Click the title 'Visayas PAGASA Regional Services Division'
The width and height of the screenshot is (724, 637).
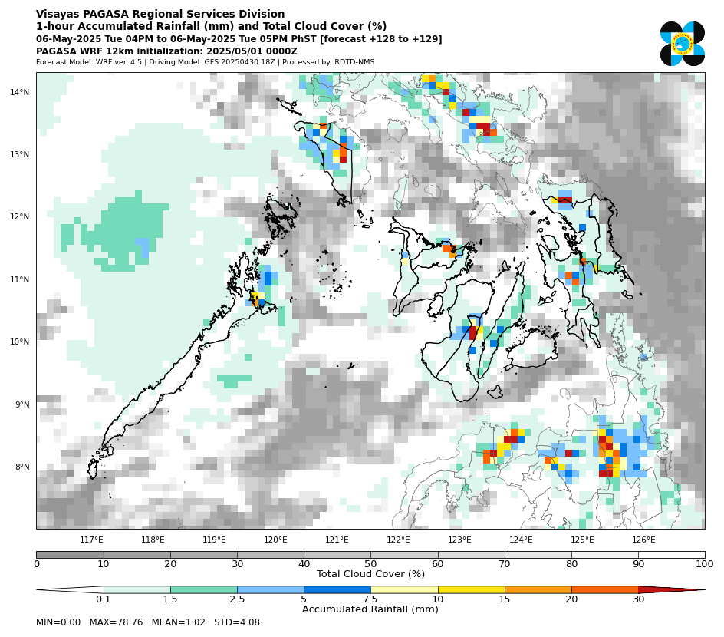click(160, 14)
